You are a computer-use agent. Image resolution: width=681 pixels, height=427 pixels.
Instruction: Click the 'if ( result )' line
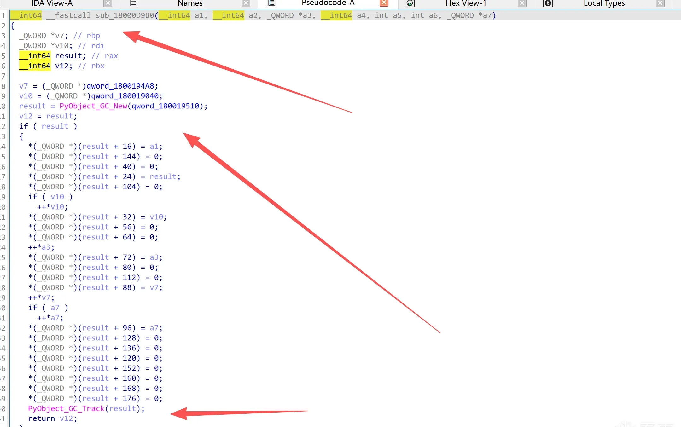(x=48, y=126)
